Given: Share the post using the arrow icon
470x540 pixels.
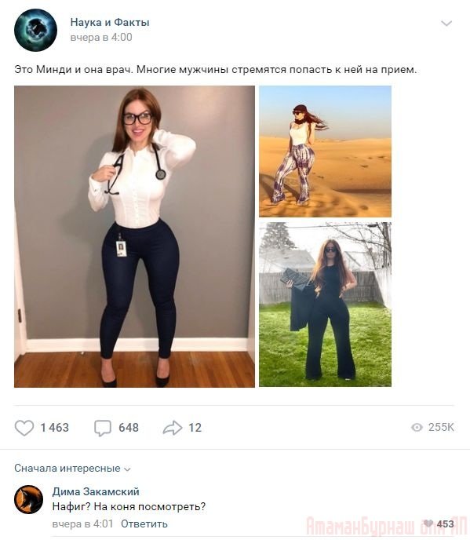Looking at the screenshot, I should [173, 428].
